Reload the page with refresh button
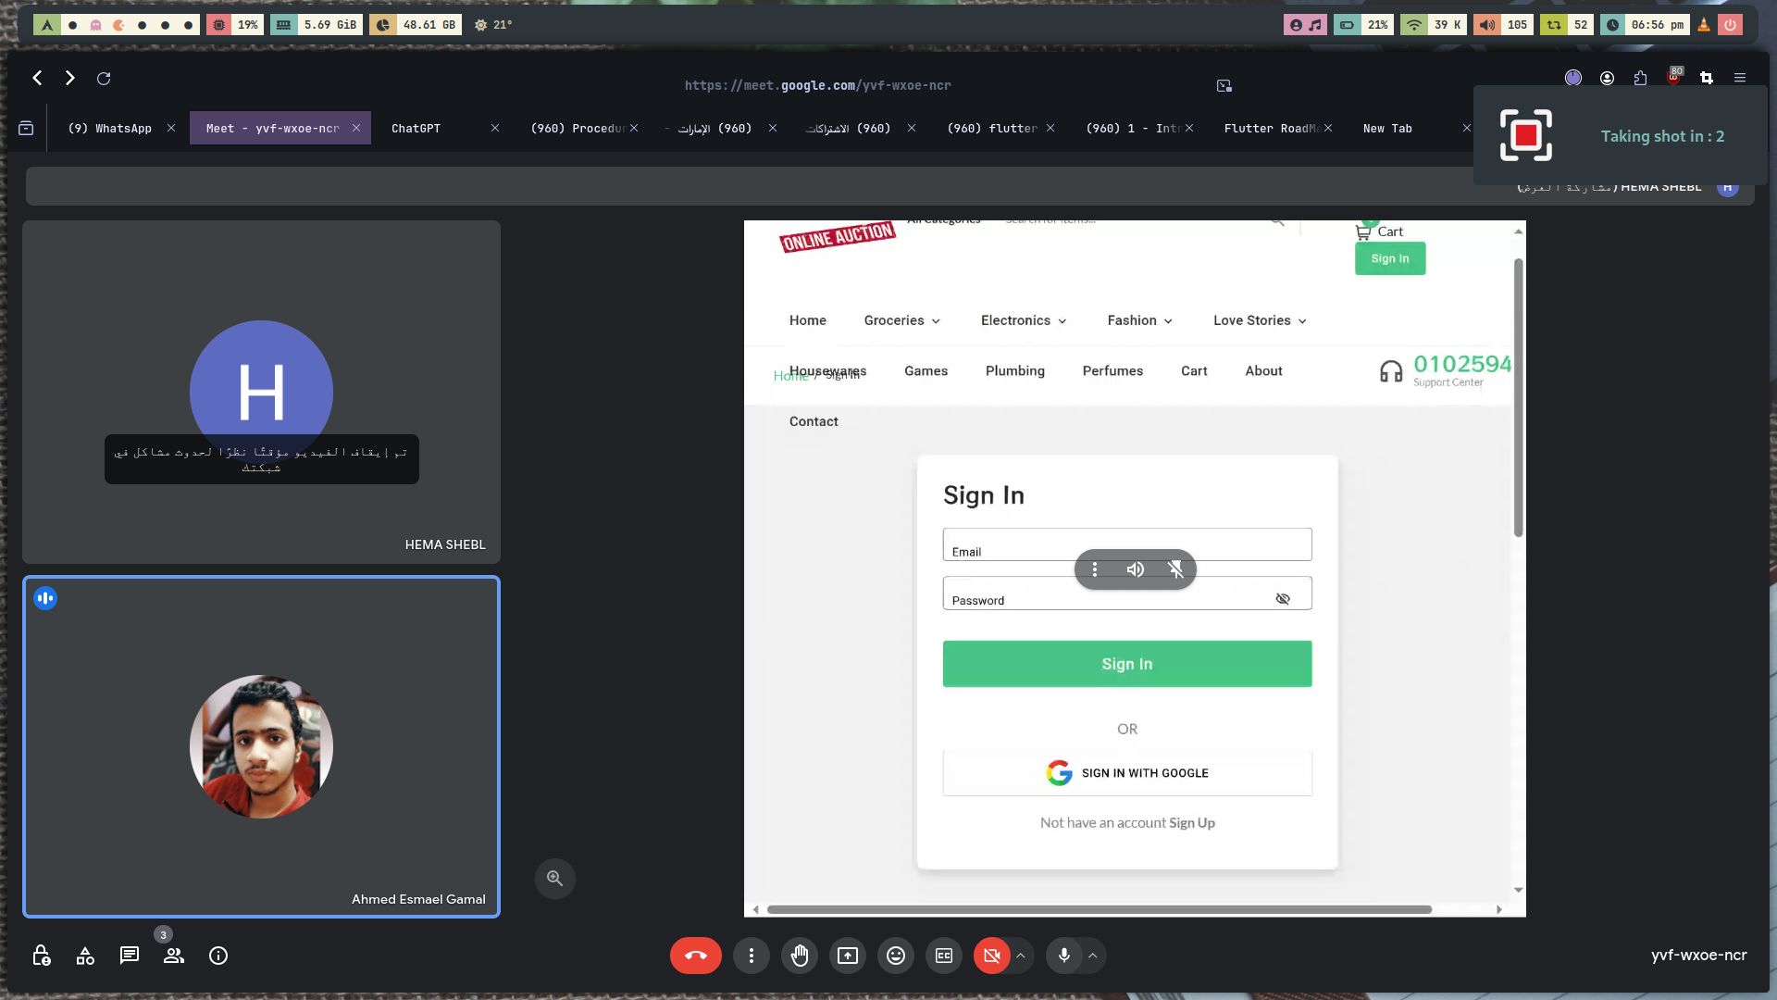This screenshot has width=1777, height=1000. 104,79
